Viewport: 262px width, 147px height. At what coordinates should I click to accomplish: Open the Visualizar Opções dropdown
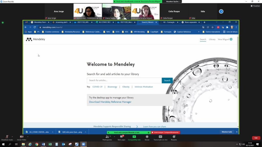click(x=173, y=2)
